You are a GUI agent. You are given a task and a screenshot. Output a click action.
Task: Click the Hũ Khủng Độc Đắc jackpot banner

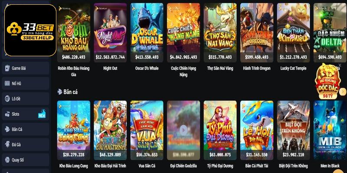click(x=328, y=82)
